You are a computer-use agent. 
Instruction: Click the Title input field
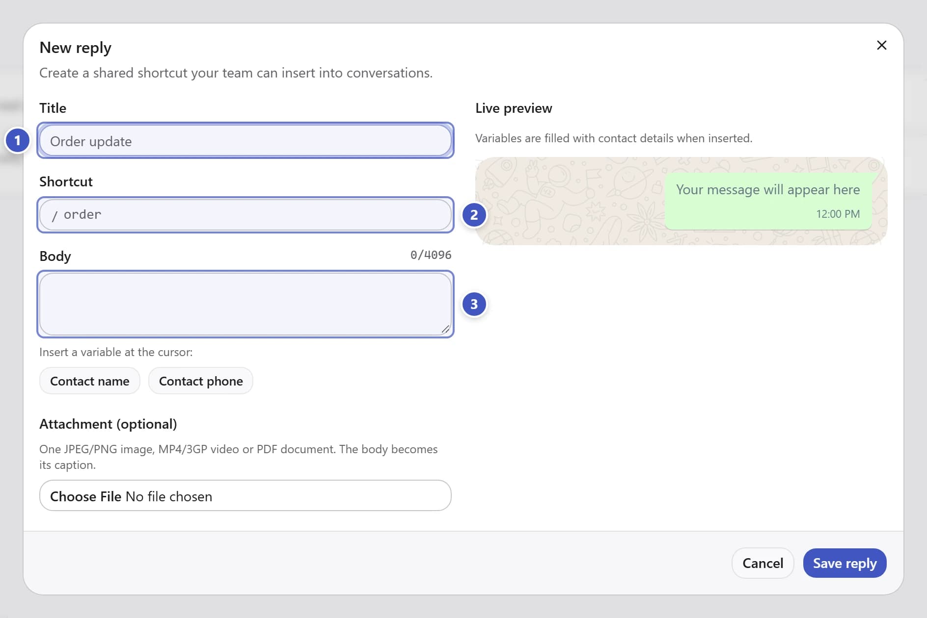pos(245,141)
